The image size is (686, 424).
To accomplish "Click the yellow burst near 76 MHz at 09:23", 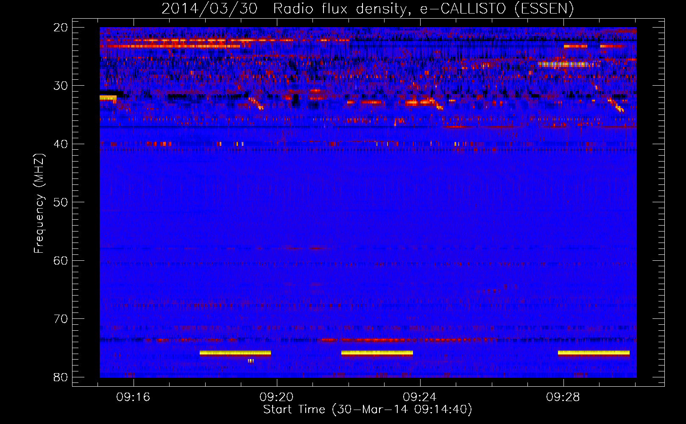I will tap(377, 353).
